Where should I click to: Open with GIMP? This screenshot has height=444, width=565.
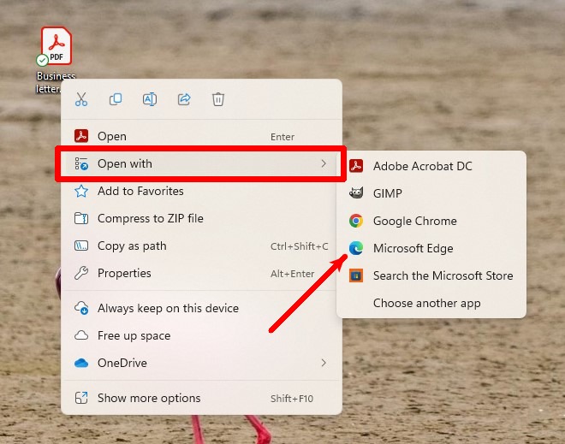tap(431, 193)
